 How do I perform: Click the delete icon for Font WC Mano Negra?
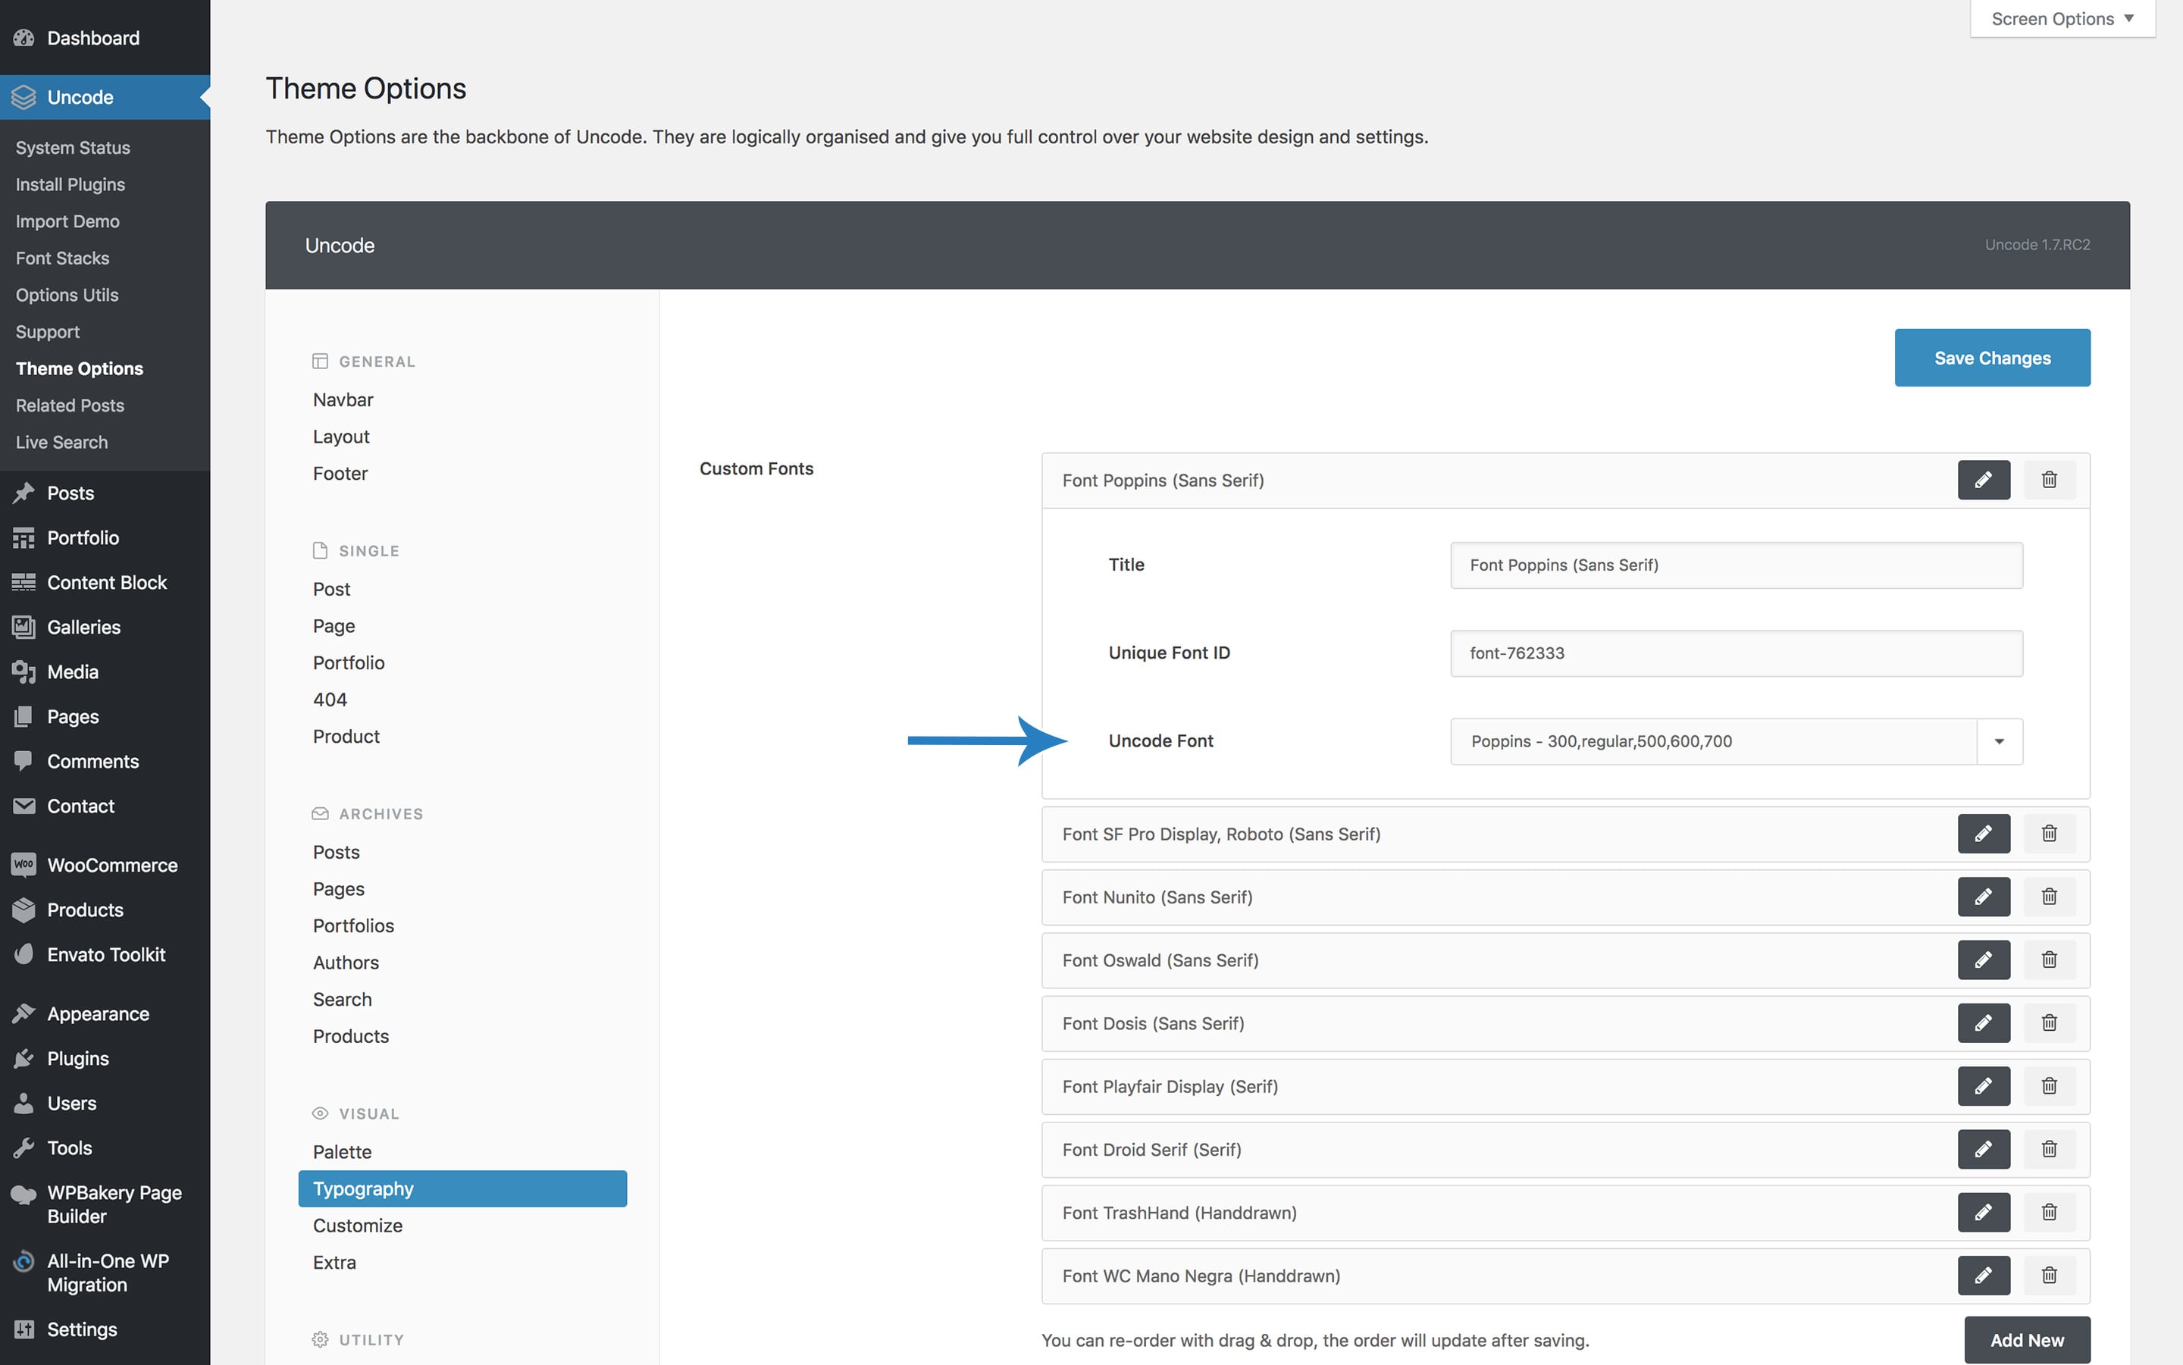[x=2050, y=1276]
